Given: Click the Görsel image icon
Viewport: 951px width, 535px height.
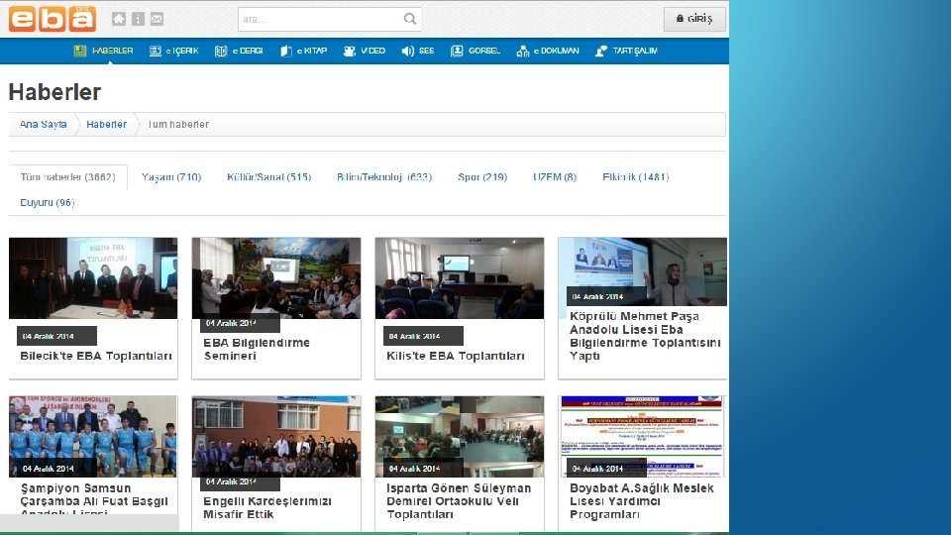Looking at the screenshot, I should click(x=457, y=51).
